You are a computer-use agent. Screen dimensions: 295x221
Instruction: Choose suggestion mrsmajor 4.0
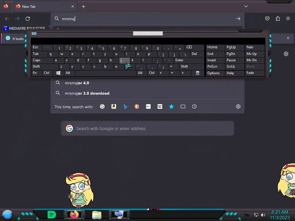147,83
